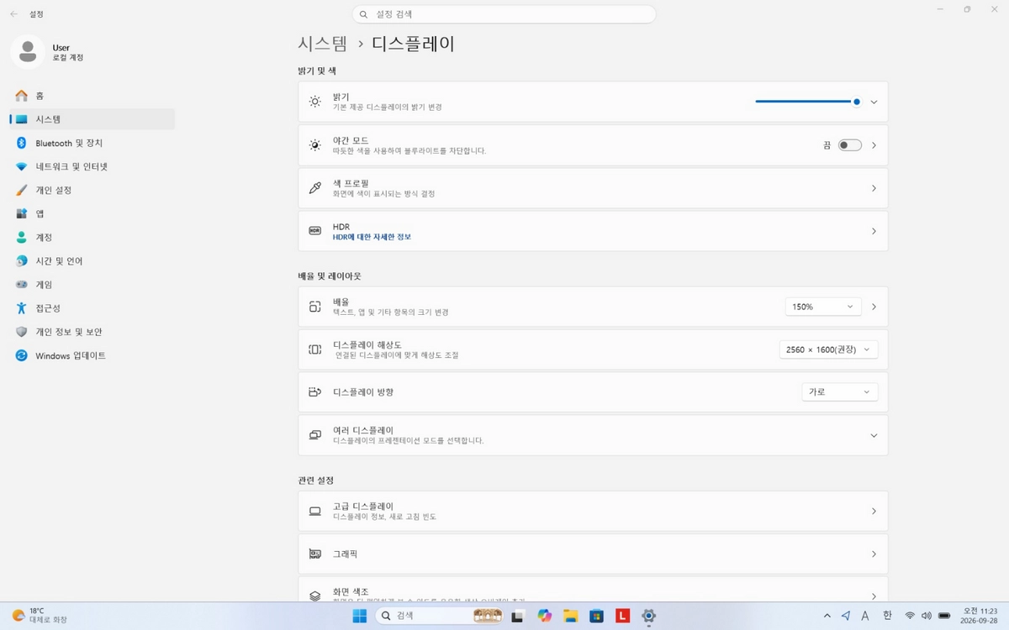This screenshot has height=630, width=1009.
Task: Click the 색 프로필 pen icon
Action: 314,188
